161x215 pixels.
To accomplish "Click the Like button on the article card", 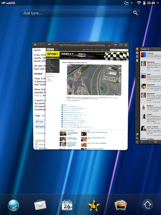I will [39, 121].
